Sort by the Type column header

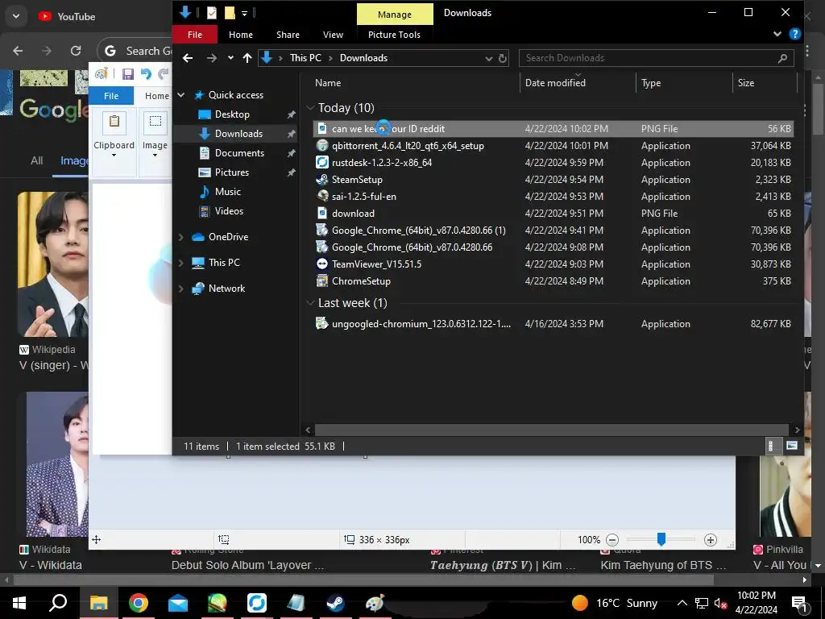click(x=651, y=83)
